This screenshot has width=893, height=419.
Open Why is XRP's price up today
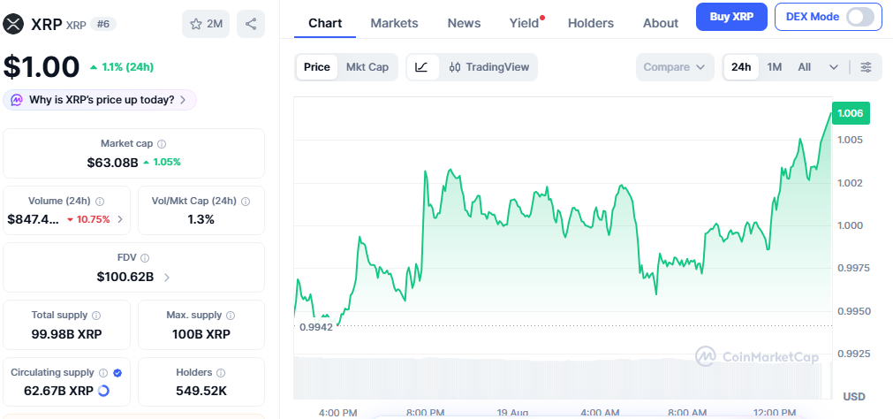coord(100,100)
